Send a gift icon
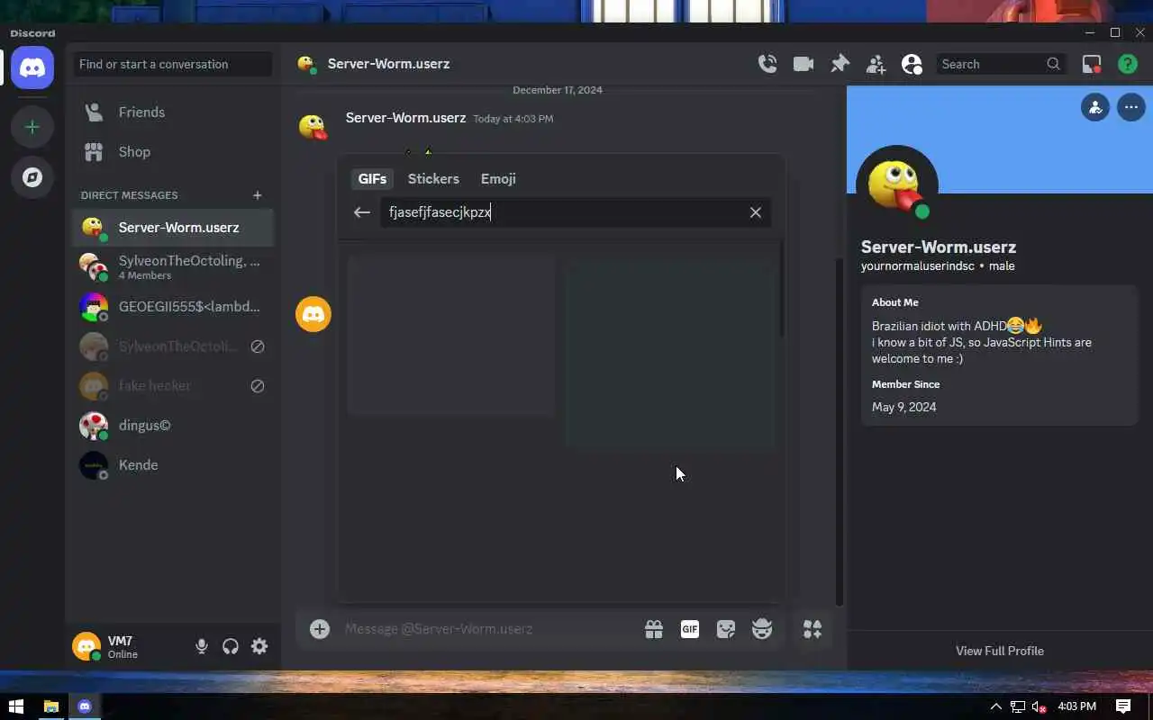Viewport: 1153px width, 720px height. coord(654,629)
